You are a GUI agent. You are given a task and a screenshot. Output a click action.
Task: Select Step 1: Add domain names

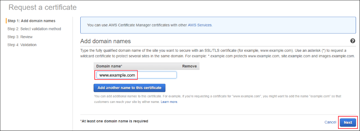click(31, 21)
